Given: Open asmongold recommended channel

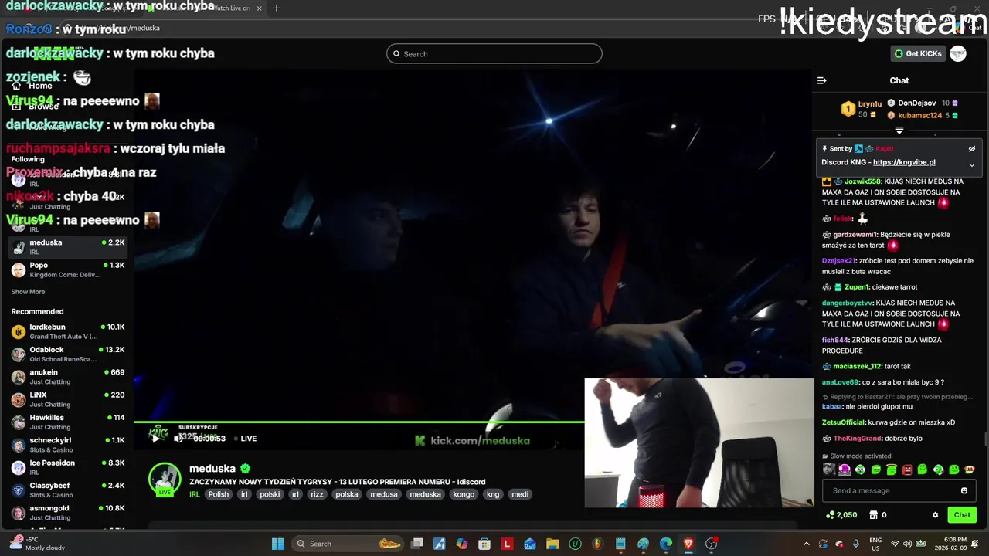Looking at the screenshot, I should 68,513.
